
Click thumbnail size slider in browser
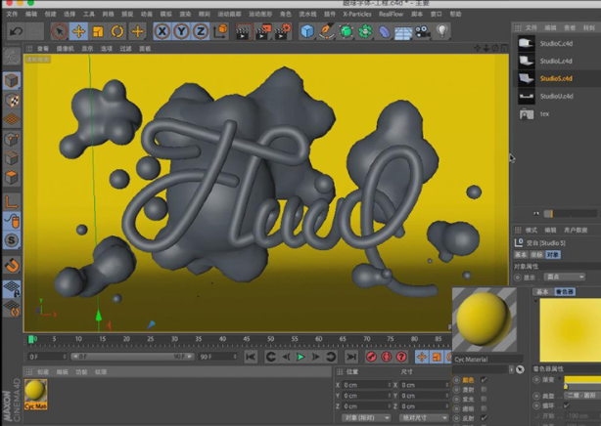pos(570,214)
